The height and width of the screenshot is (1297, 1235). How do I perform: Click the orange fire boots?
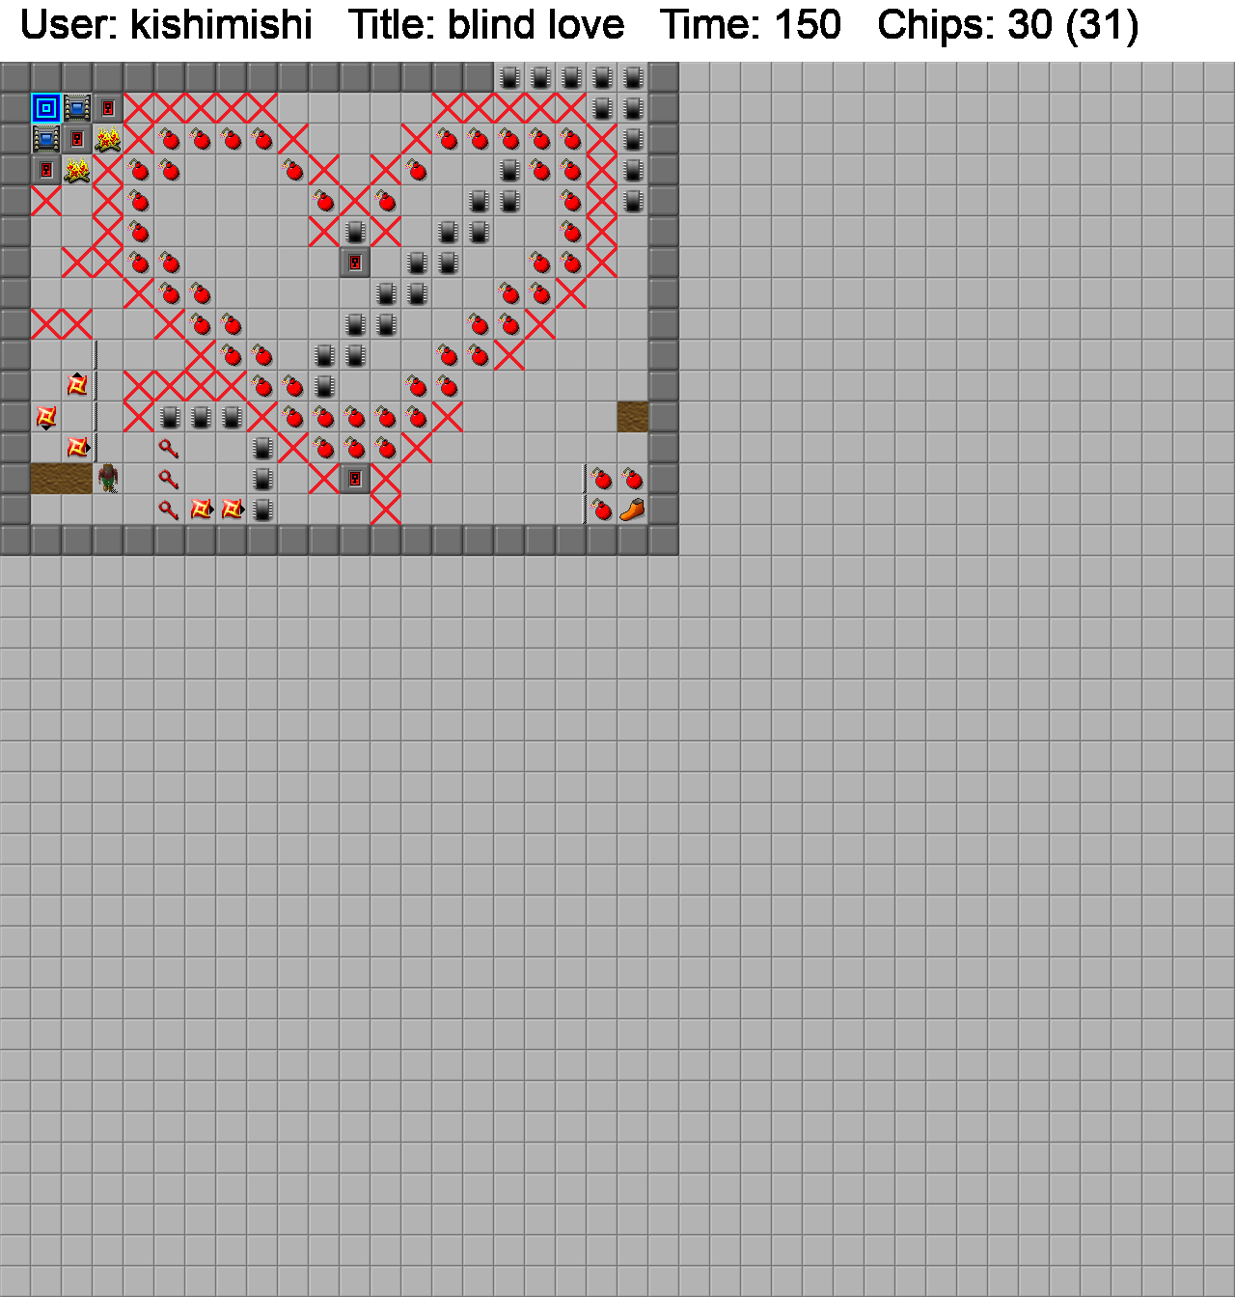click(633, 510)
